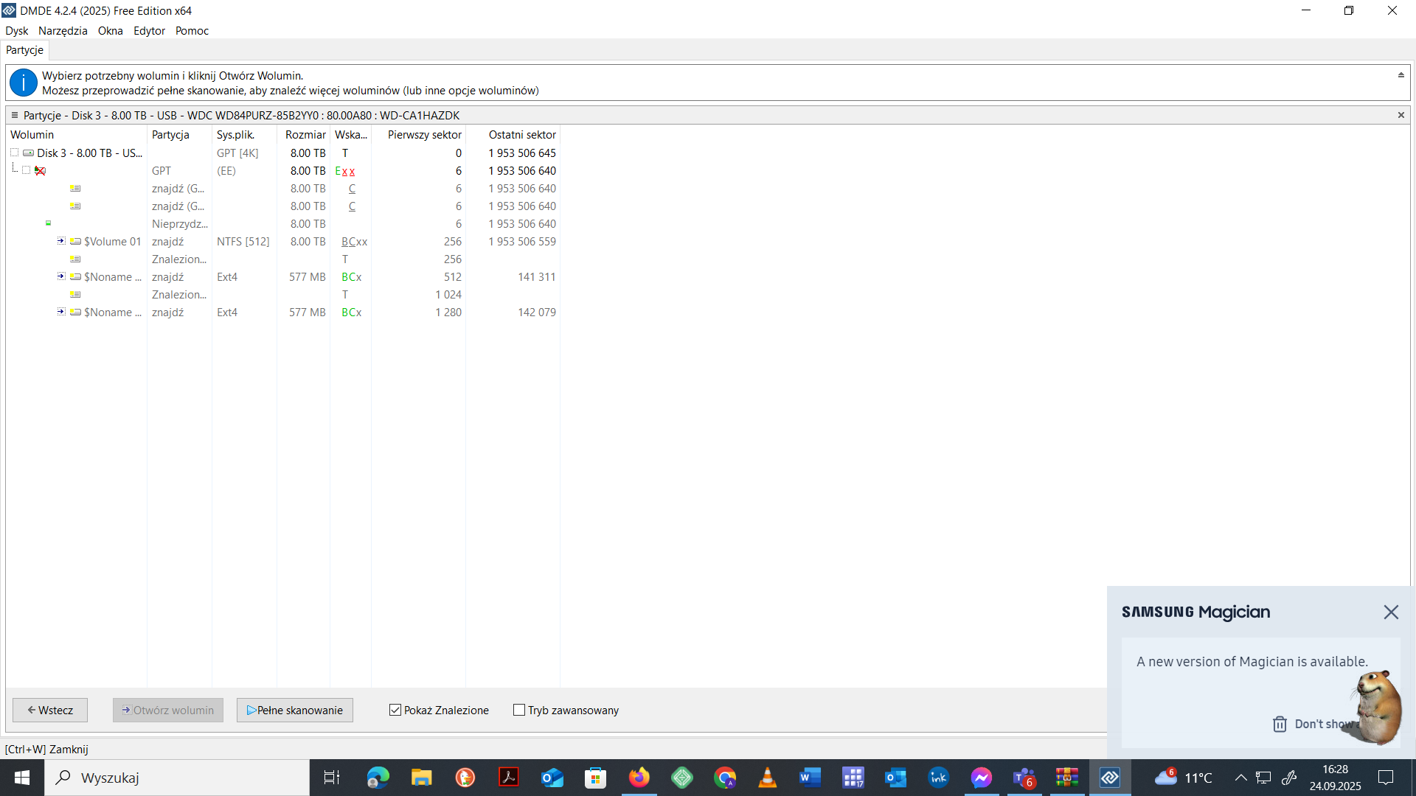Open the weather widget showing 11°C
The image size is (1416, 796).
click(x=1184, y=778)
